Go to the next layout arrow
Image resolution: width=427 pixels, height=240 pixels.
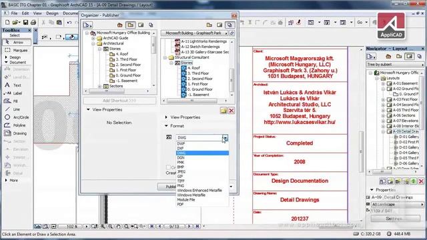pos(189,226)
